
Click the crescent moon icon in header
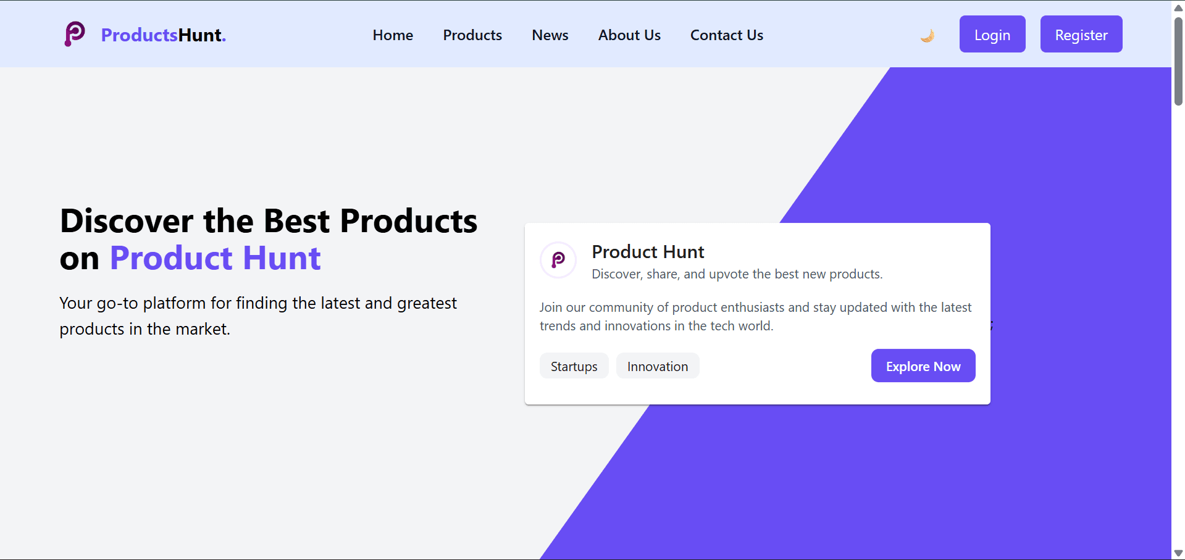coord(927,35)
